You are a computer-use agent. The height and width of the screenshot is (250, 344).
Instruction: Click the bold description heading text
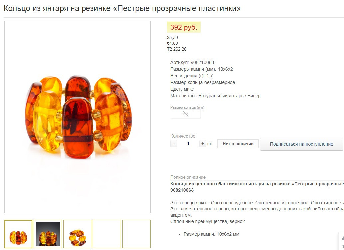tap(257, 187)
